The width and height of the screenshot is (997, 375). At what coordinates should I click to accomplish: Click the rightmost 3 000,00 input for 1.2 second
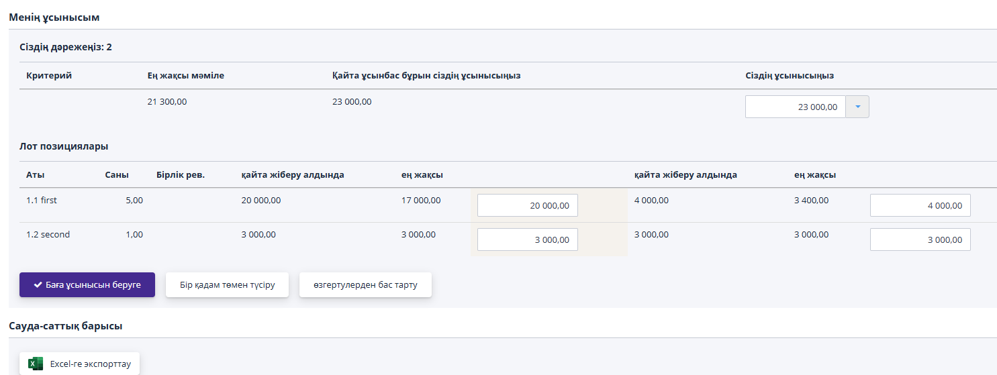click(x=920, y=239)
